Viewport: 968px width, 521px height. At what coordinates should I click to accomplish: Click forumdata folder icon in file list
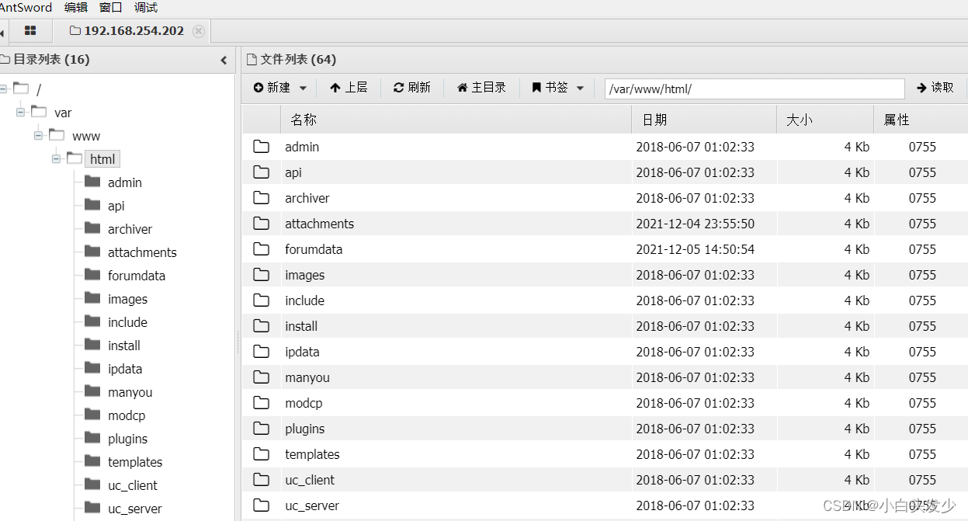click(x=262, y=249)
